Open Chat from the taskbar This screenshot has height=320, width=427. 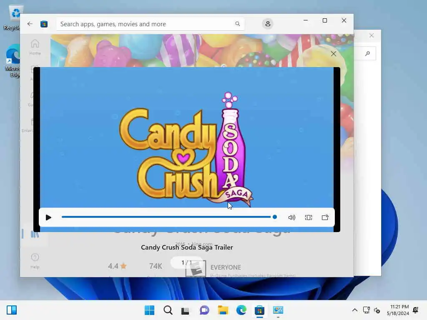click(204, 310)
